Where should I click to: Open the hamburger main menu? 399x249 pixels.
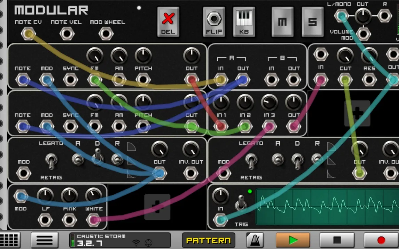tap(45, 240)
